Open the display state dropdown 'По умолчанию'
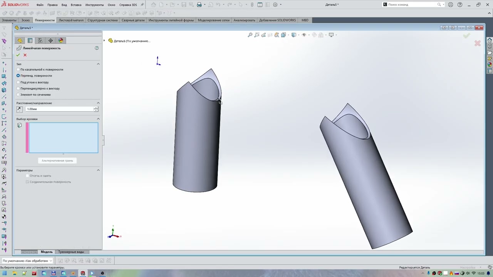The width and height of the screenshot is (493, 277). [x=27, y=261]
